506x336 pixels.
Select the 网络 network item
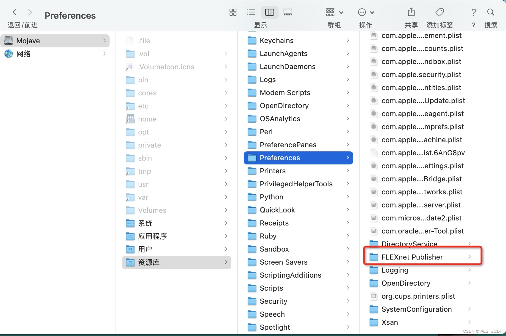pyautogui.click(x=23, y=54)
